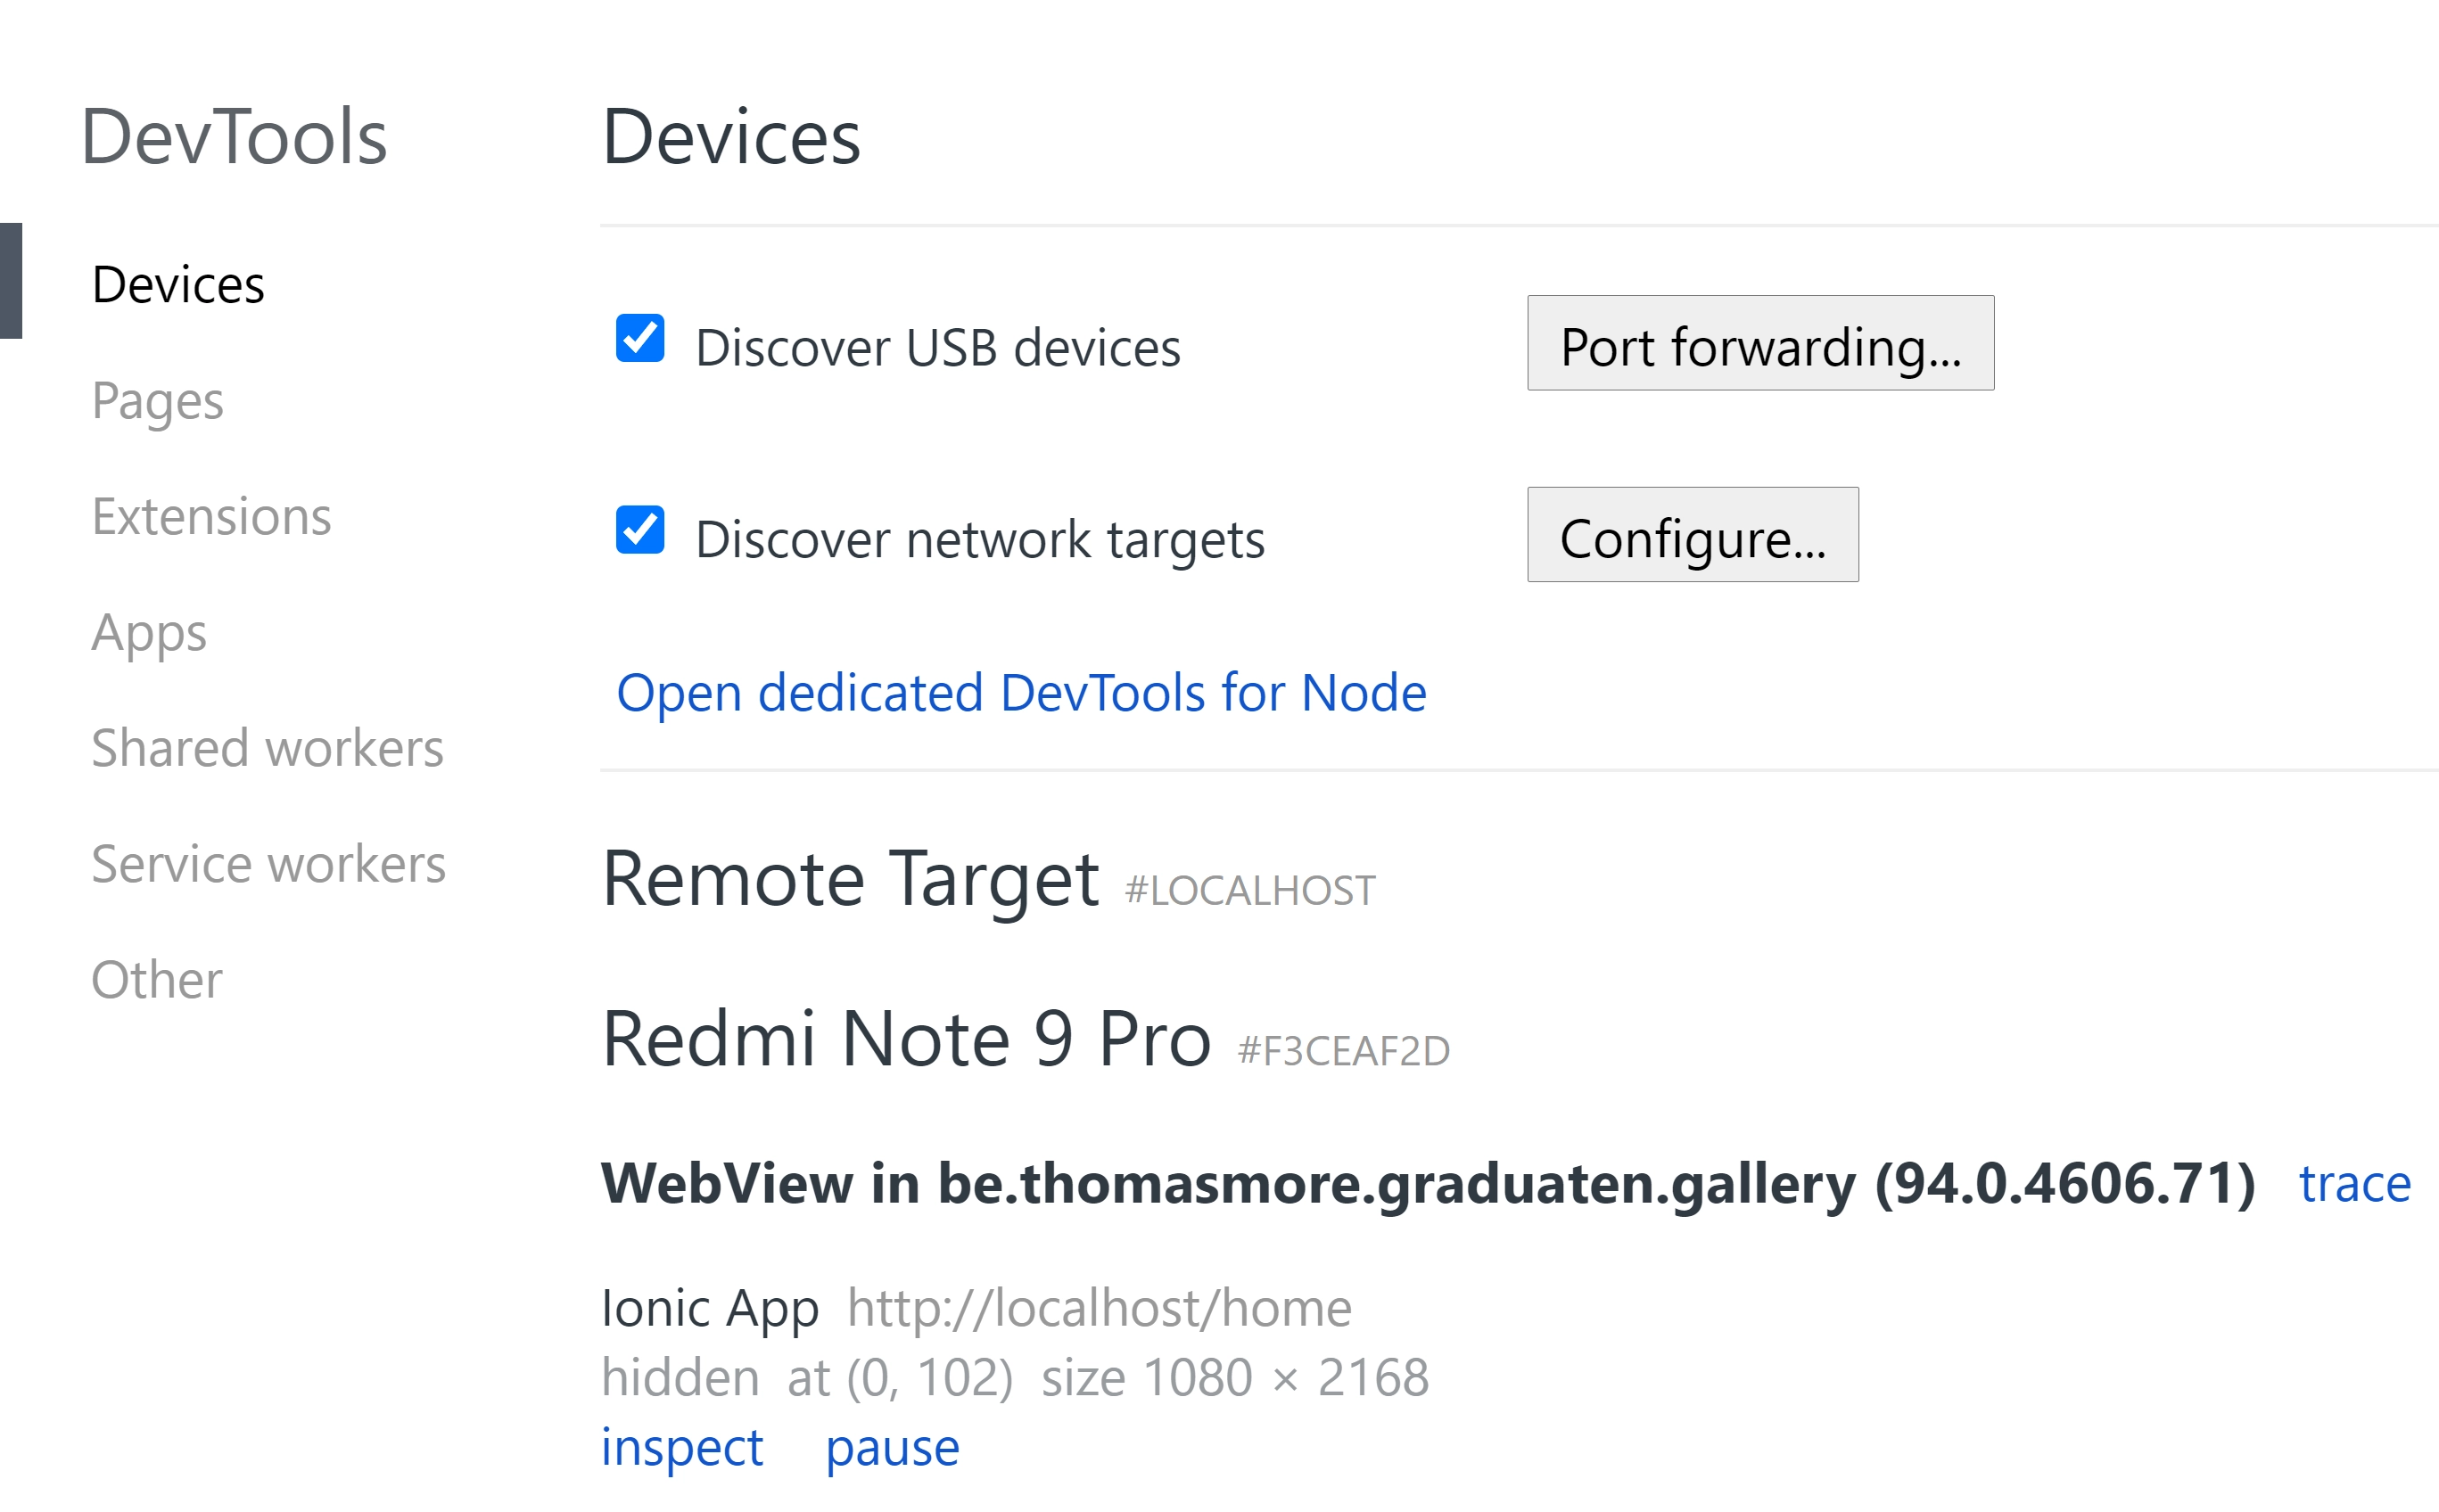This screenshot has height=1512, width=2439.
Task: Click the http://localhost/home URL text
Action: [1098, 1306]
